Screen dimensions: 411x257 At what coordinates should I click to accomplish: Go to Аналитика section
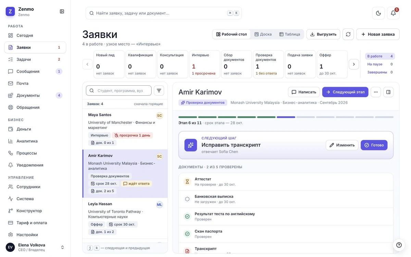[35, 141]
